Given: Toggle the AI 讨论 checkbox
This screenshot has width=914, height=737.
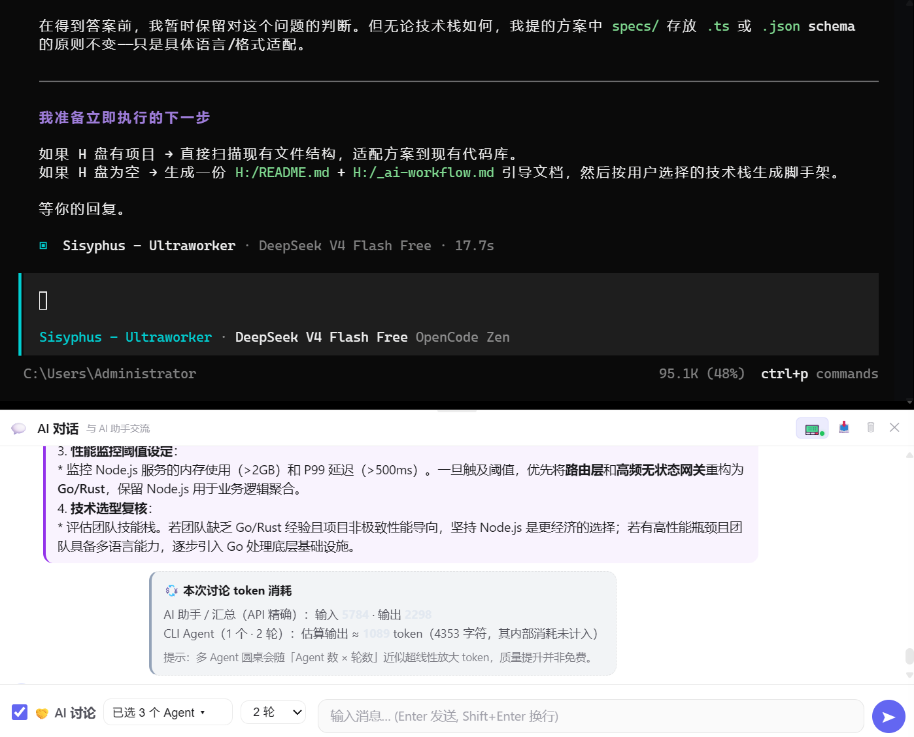Looking at the screenshot, I should (x=20, y=712).
